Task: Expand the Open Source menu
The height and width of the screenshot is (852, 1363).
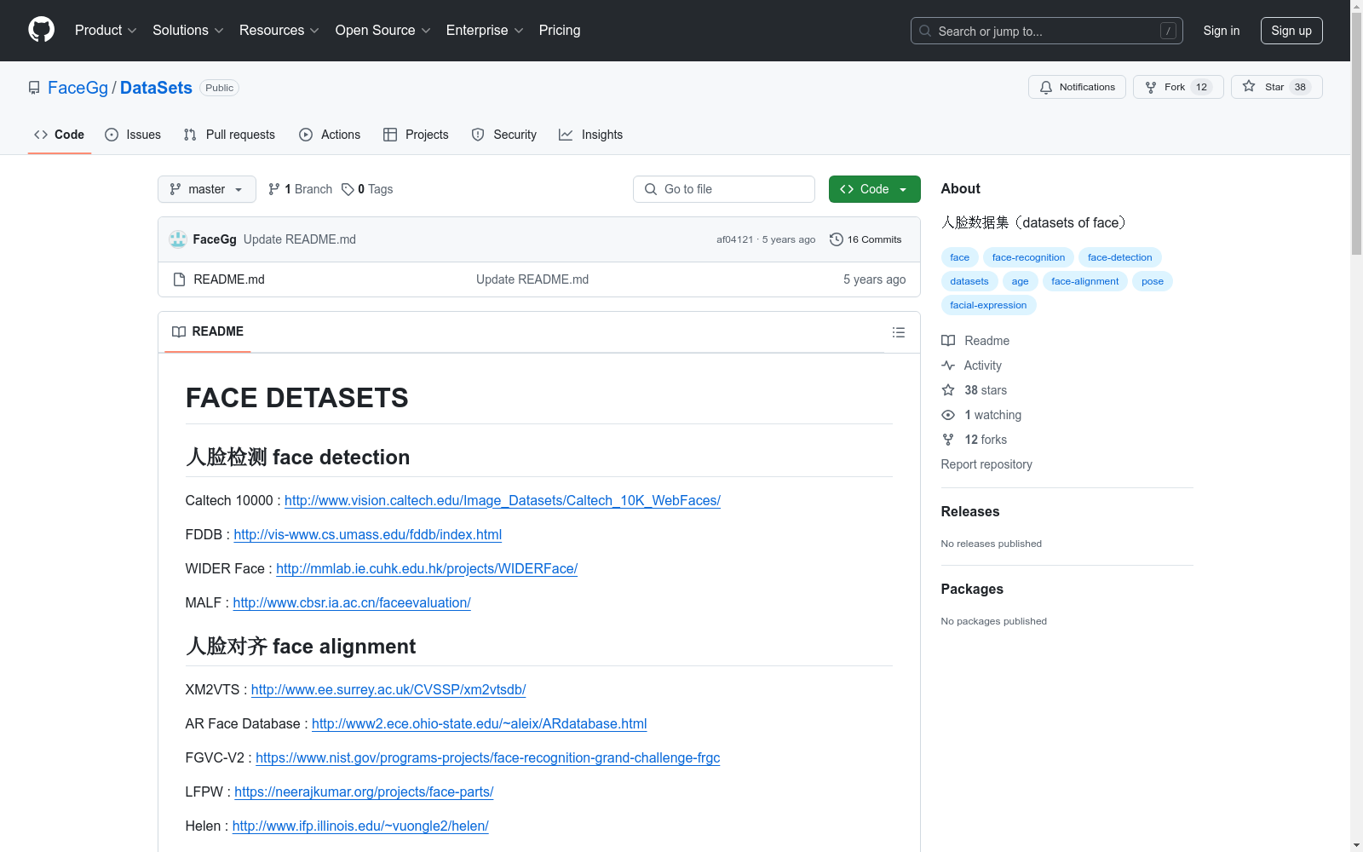Action: pyautogui.click(x=383, y=30)
